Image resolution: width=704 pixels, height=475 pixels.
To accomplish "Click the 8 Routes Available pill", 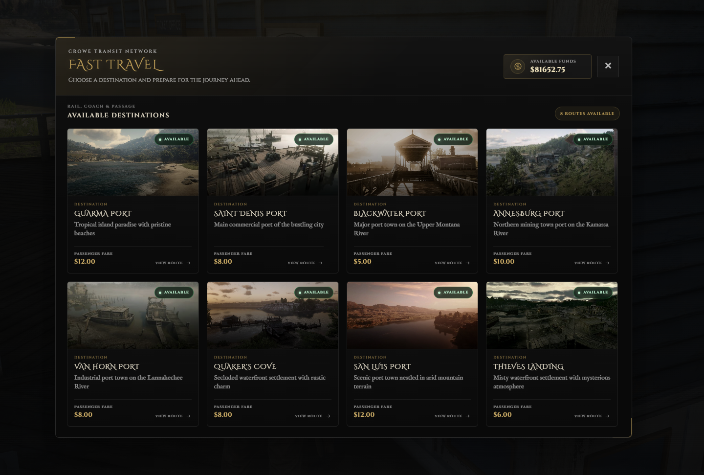I will 587,113.
